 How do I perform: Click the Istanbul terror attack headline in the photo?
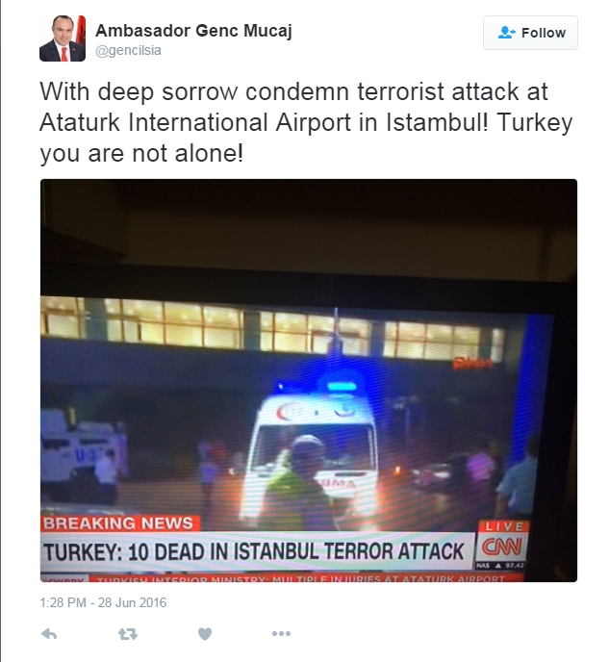pos(255,551)
